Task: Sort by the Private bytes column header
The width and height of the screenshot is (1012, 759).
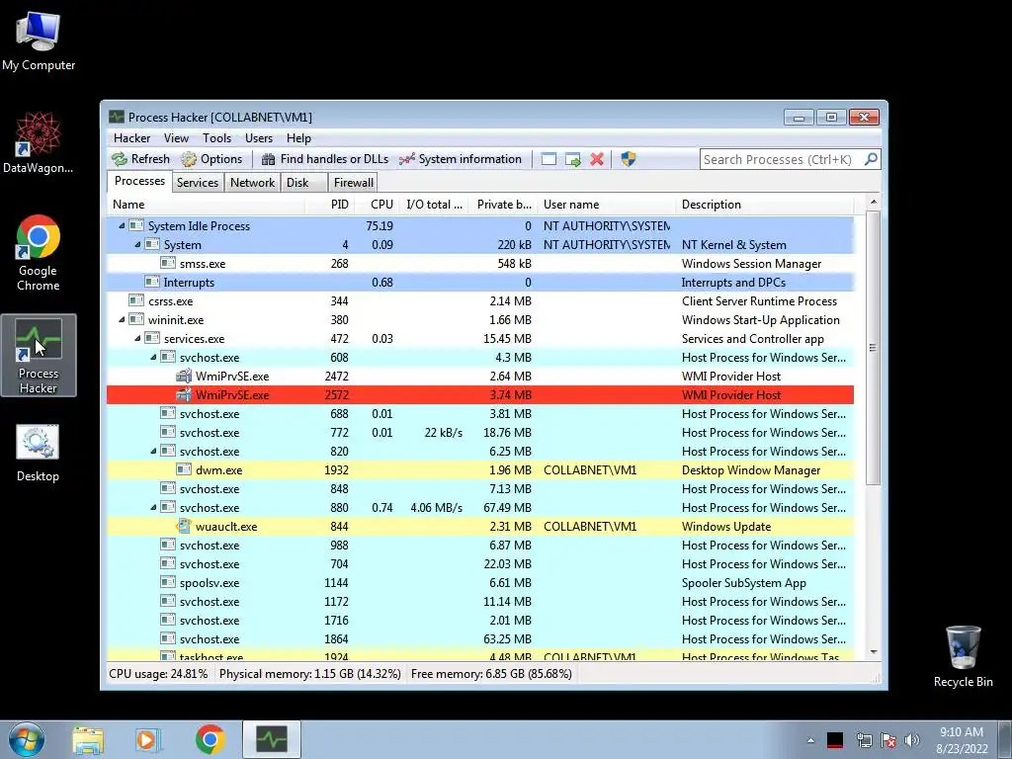Action: 503,205
